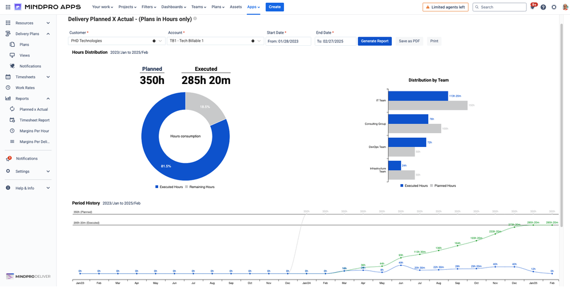Open the Your work menu
Viewport: 570px width, 287px height.
pyautogui.click(x=102, y=7)
